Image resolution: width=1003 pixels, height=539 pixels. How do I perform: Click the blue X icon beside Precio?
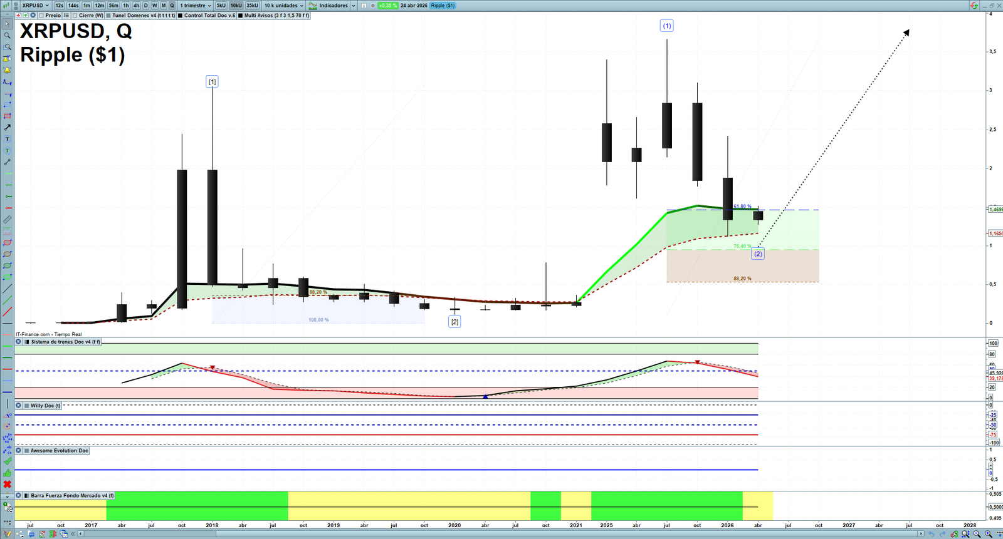point(33,16)
